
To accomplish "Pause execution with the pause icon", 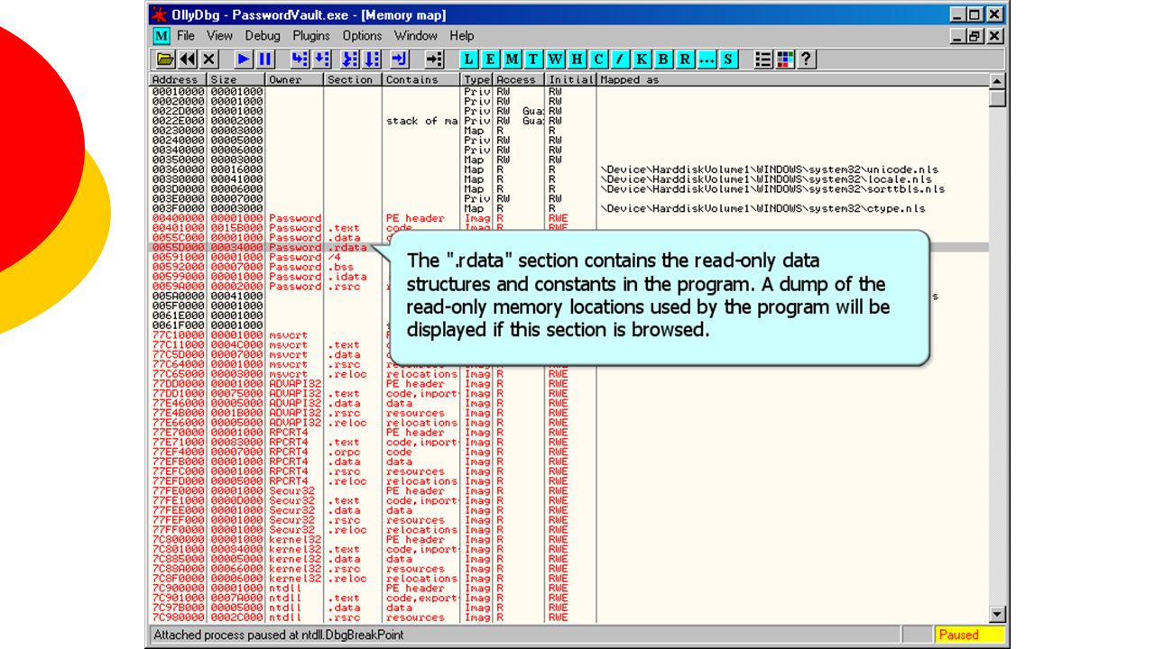I will (265, 59).
